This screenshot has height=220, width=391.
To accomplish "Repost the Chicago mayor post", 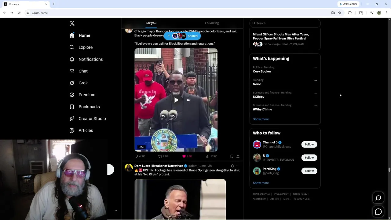I will pos(163,156).
